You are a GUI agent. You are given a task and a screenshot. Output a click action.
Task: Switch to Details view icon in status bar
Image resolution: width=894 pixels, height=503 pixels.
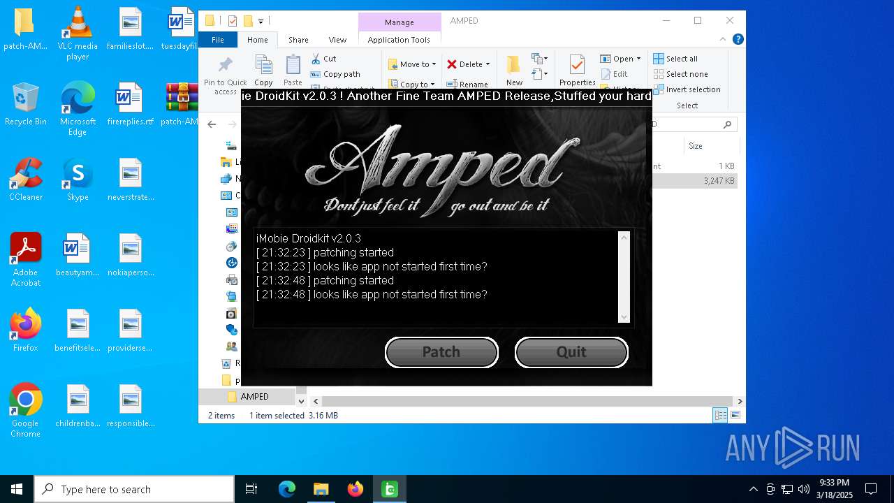point(720,416)
